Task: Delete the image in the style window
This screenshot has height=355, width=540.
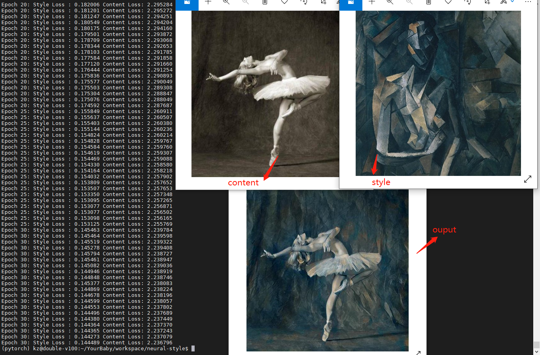Action: (x=428, y=2)
